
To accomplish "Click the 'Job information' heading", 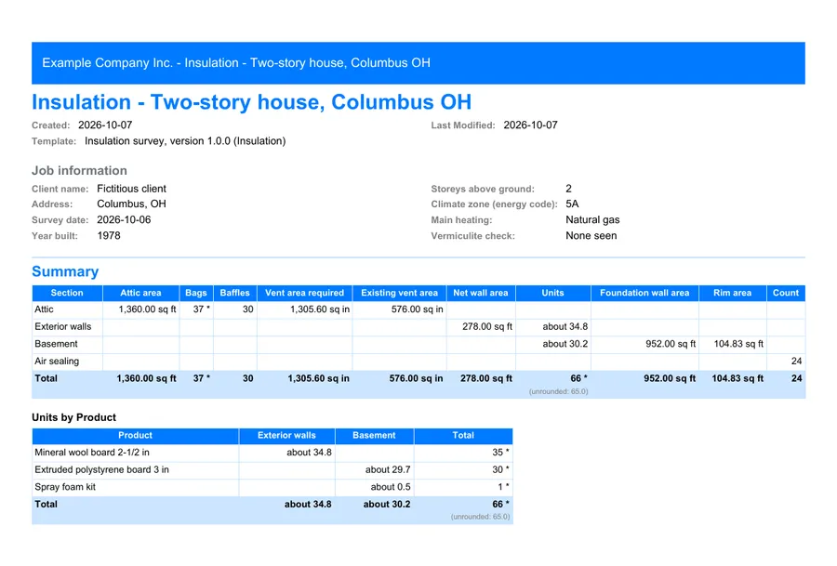I will (80, 171).
